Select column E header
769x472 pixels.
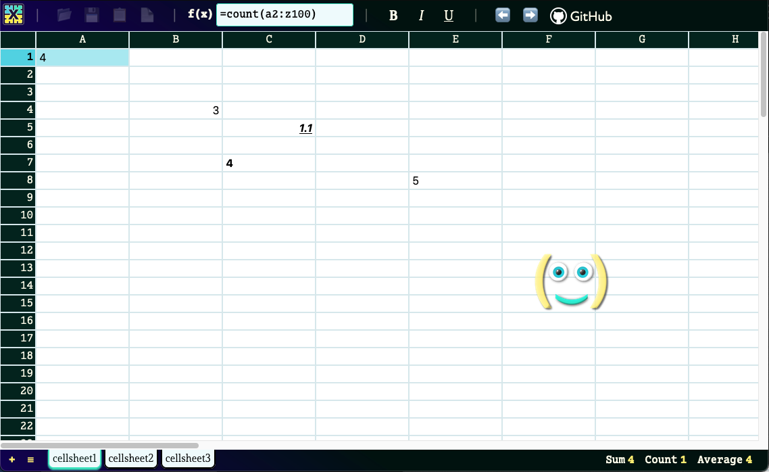point(455,40)
